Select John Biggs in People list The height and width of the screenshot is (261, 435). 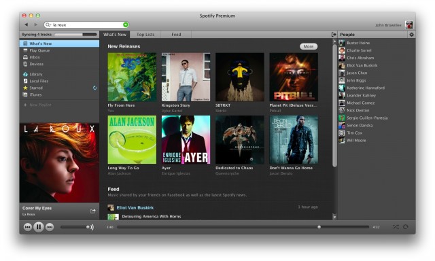click(356, 80)
